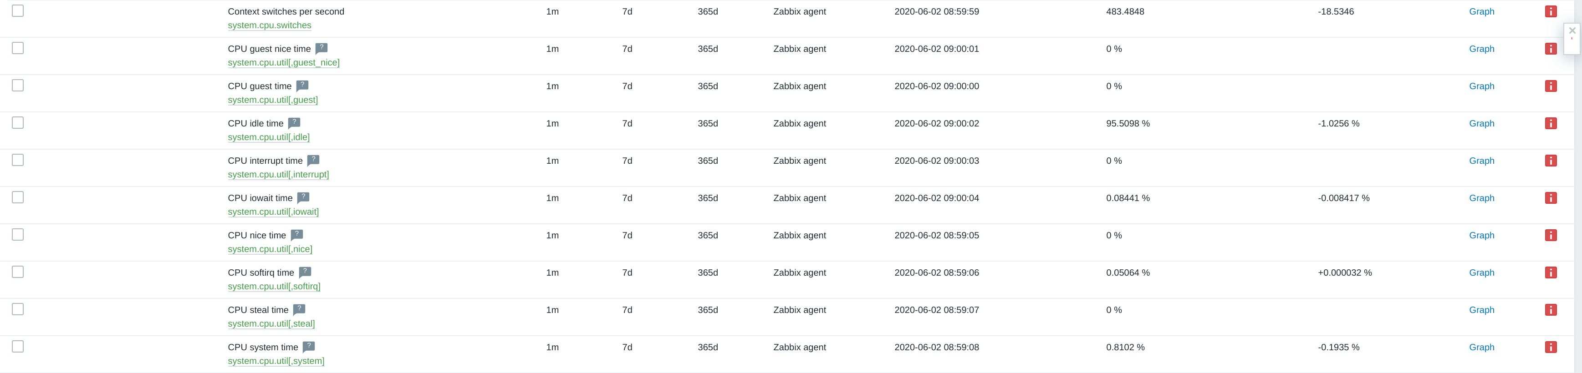The height and width of the screenshot is (373, 1582).
Task: Open the system.cpu.util[,idle] key link
Action: click(x=268, y=137)
